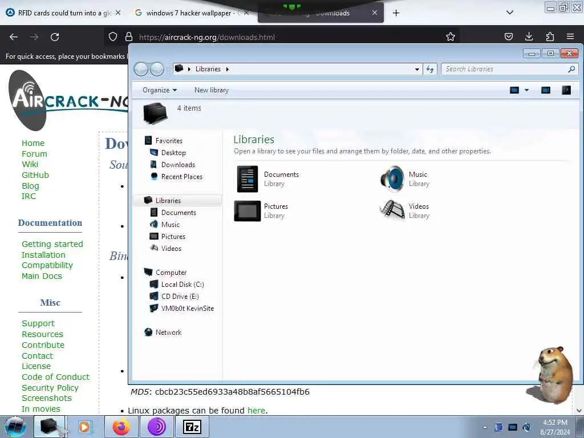Screen dimensions: 584x438
Task: Open Getting started documentation link
Action: [52, 244]
